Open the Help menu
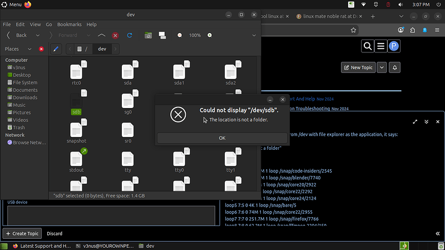 [91, 24]
